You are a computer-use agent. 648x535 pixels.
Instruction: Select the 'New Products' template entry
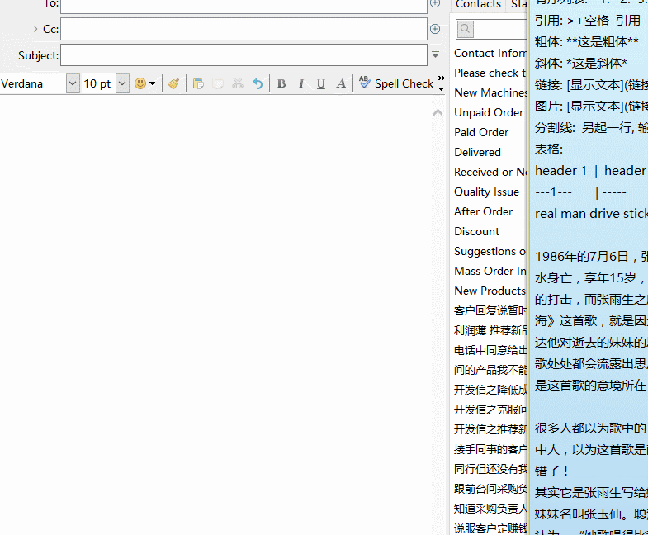coord(490,291)
